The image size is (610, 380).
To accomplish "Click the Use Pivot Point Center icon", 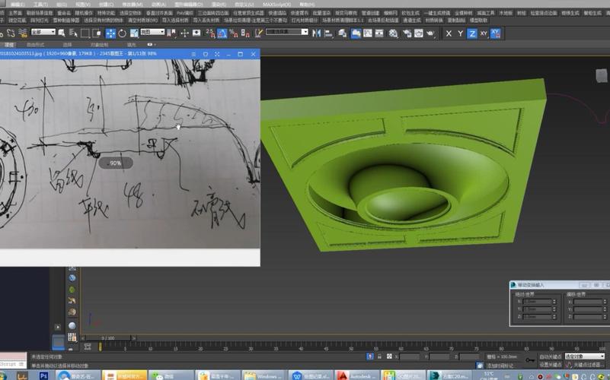I will (x=171, y=33).
